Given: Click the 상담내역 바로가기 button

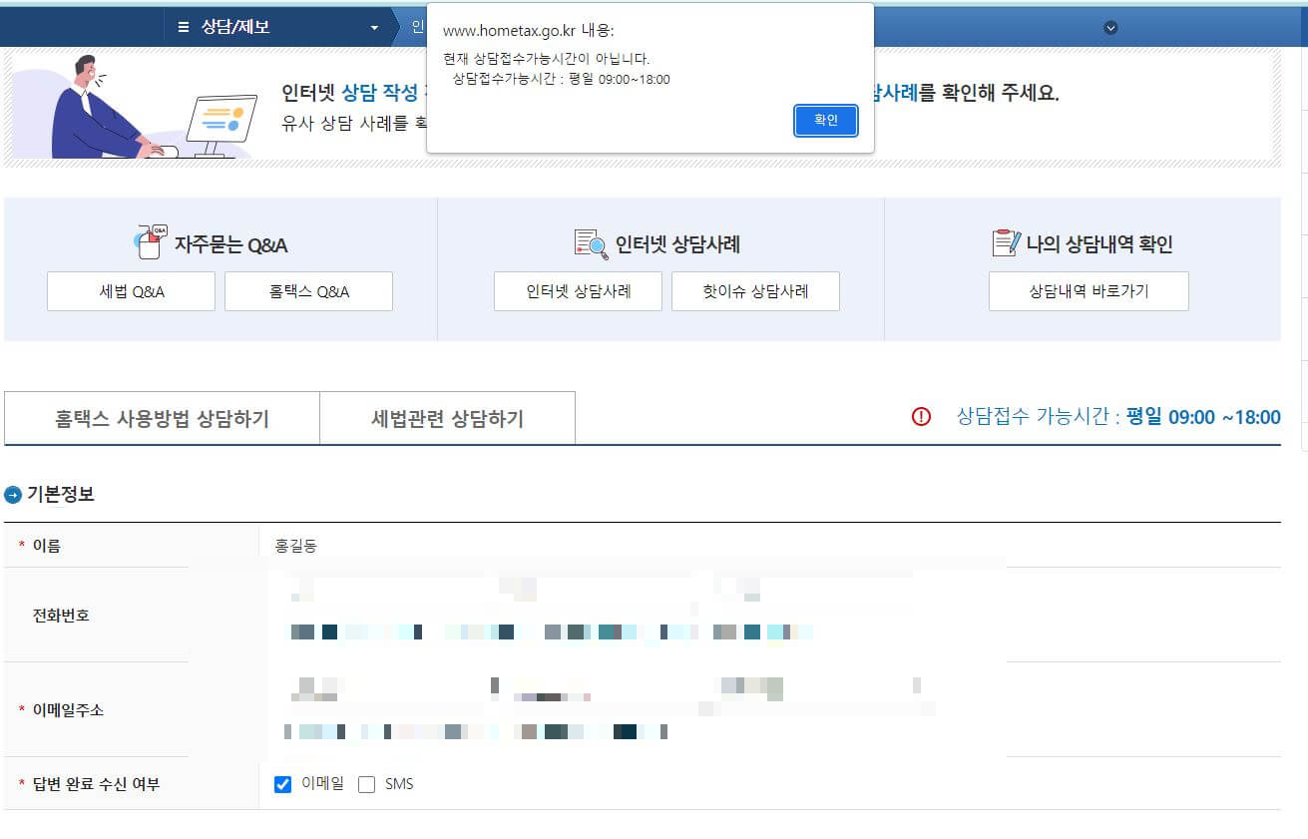Looking at the screenshot, I should tap(1088, 291).
